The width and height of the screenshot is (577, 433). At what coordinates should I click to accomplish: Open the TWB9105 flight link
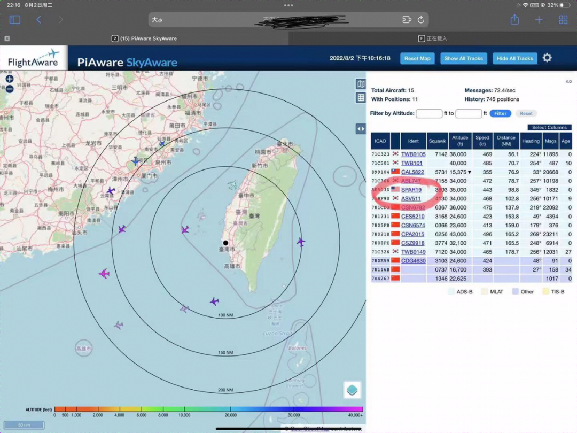413,154
